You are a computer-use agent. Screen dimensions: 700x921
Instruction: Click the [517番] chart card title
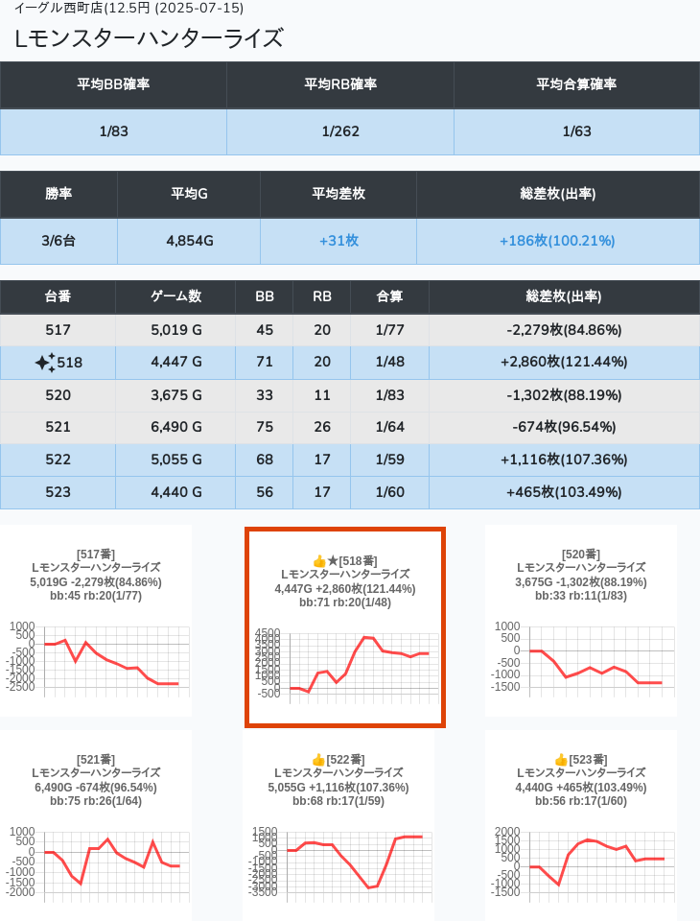point(96,555)
